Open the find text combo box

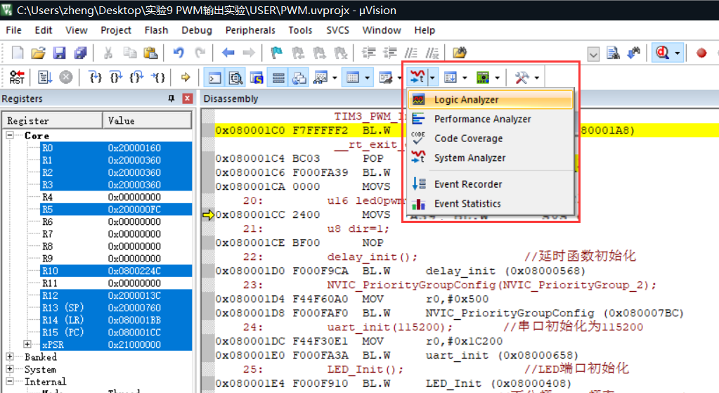pos(593,54)
